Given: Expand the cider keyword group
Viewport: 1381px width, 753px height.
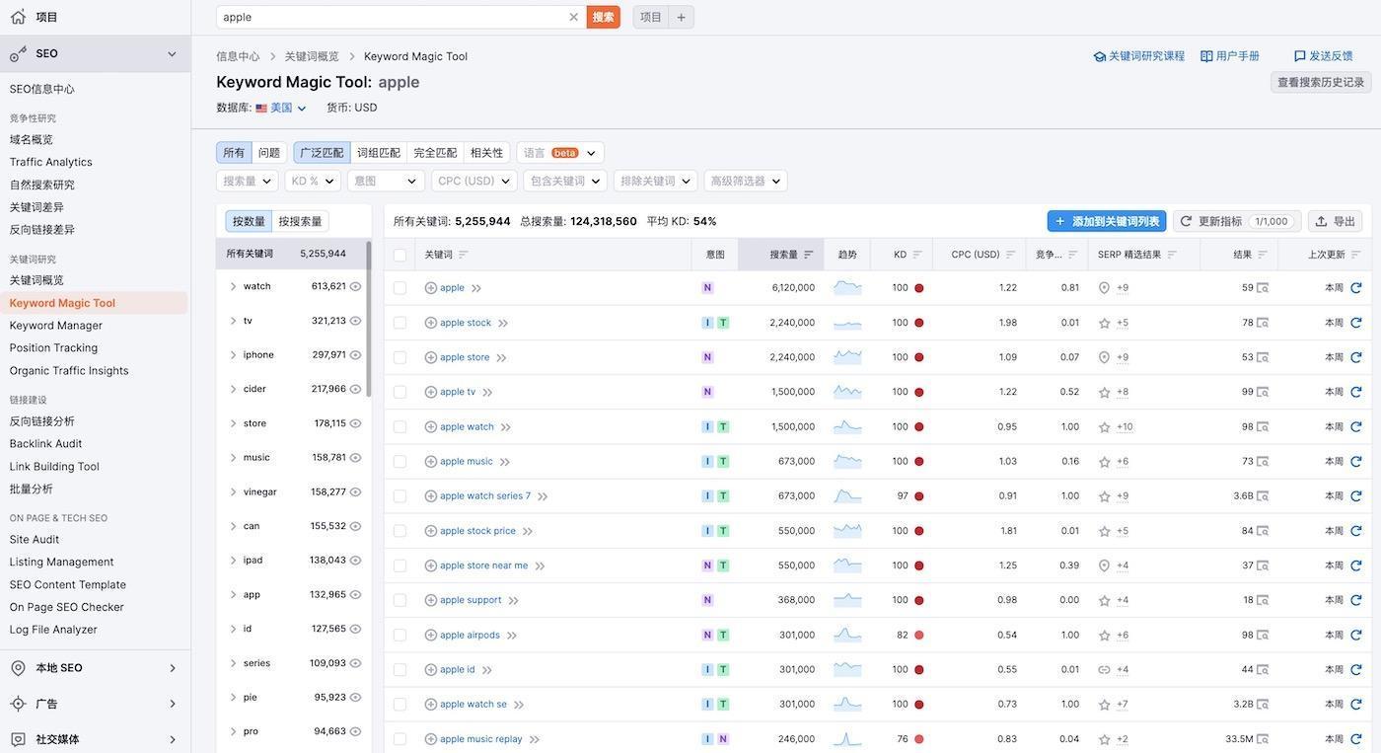Looking at the screenshot, I should [x=233, y=390].
